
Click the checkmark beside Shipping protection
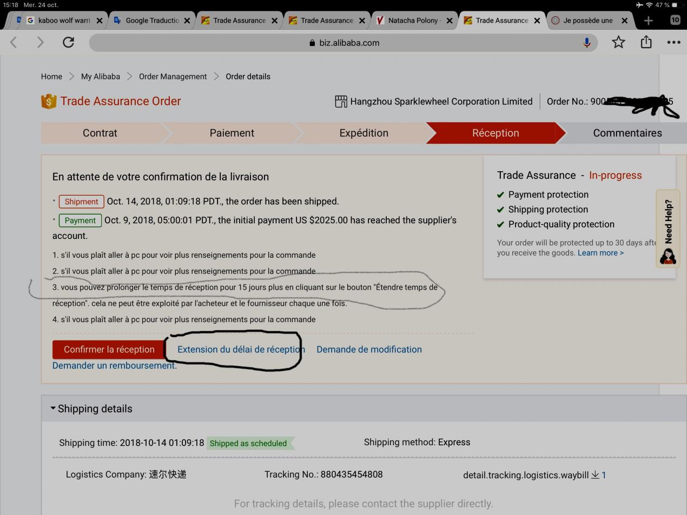[x=500, y=210]
